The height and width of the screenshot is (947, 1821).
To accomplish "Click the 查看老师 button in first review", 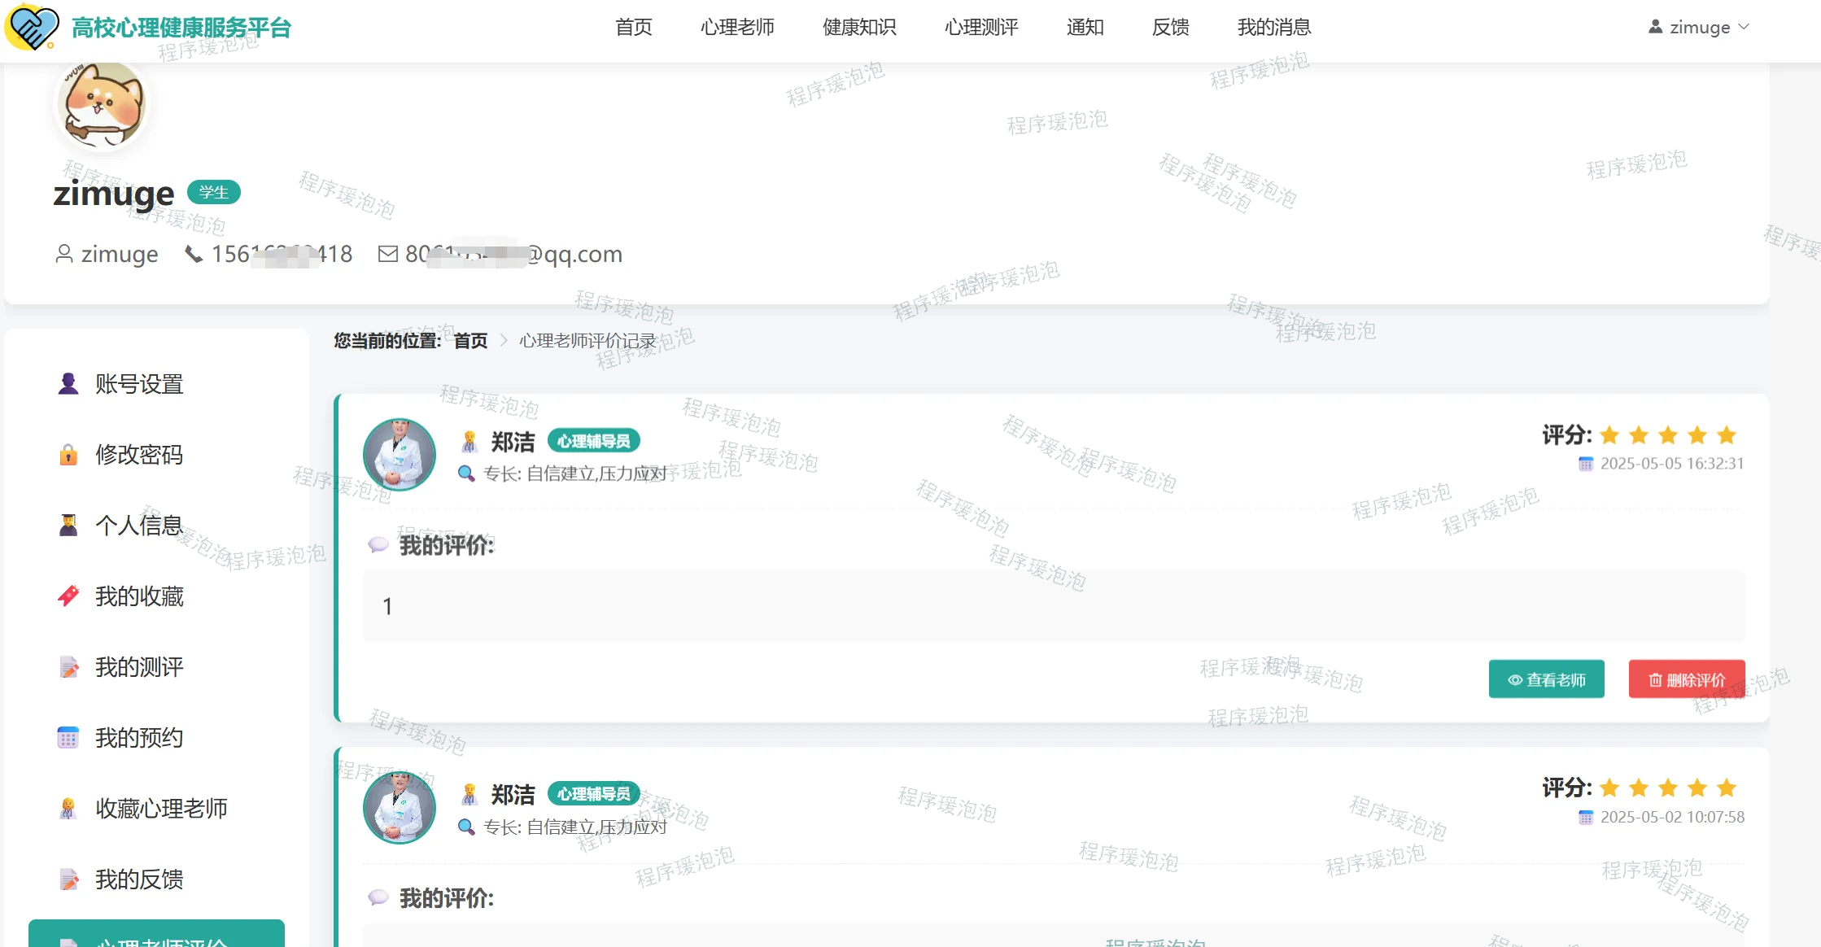I will pyautogui.click(x=1546, y=679).
